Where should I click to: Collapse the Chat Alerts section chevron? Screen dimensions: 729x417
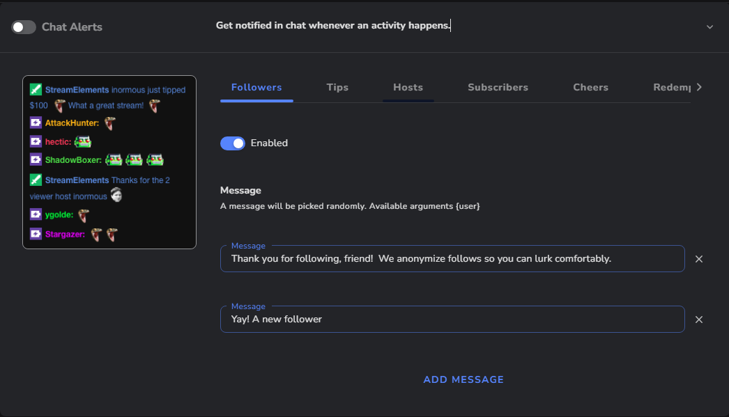click(x=709, y=27)
